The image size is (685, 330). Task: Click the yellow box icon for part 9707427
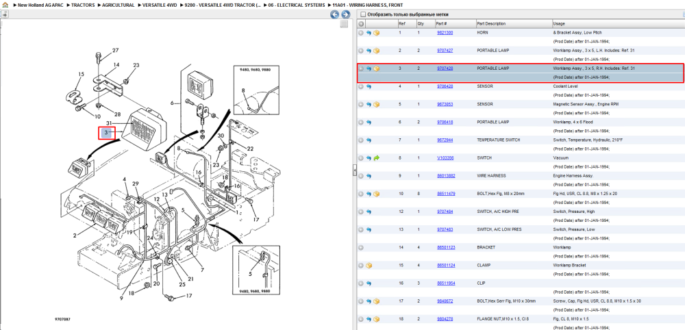pos(376,51)
